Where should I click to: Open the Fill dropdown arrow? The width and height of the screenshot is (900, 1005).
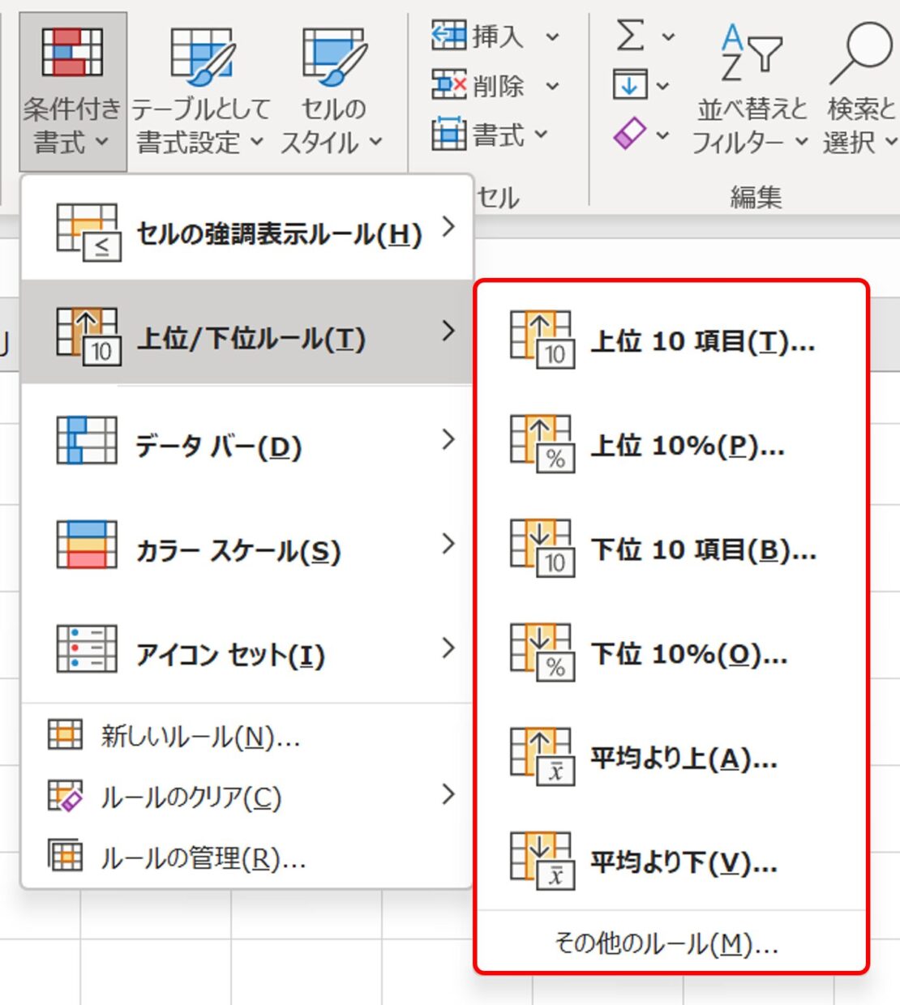(x=662, y=86)
